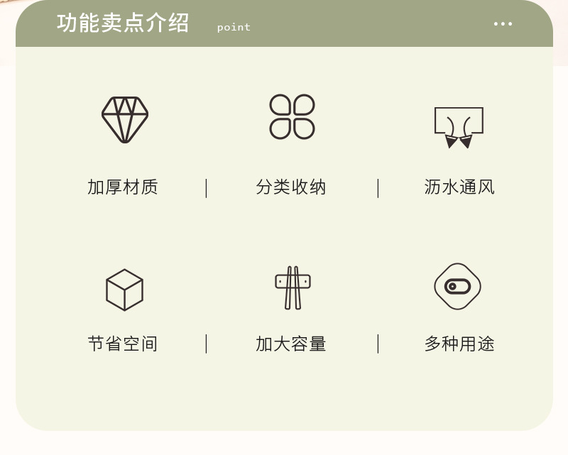Image resolution: width=568 pixels, height=455 pixels.
Task: Select the 加大容量 label
Action: pyautogui.click(x=291, y=344)
